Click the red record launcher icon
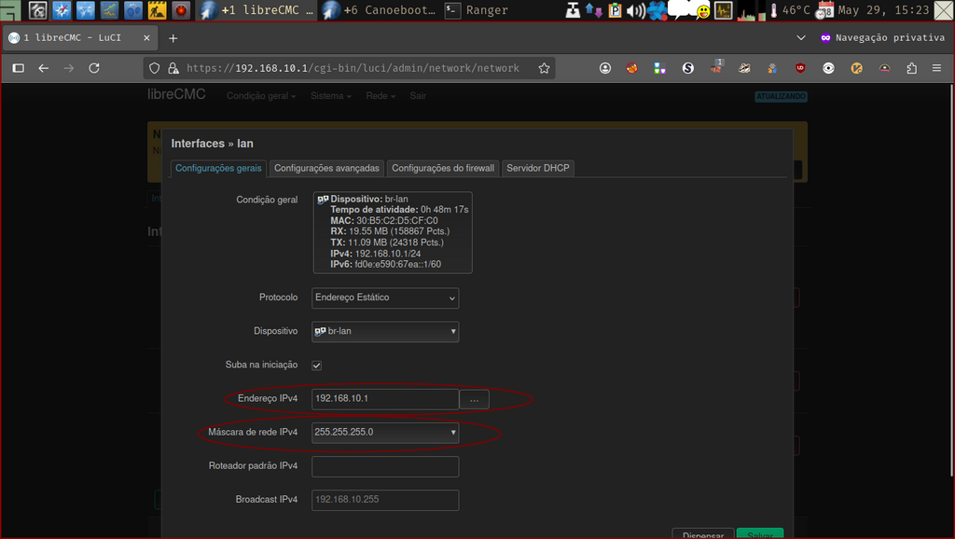The height and width of the screenshot is (539, 955). point(181,9)
